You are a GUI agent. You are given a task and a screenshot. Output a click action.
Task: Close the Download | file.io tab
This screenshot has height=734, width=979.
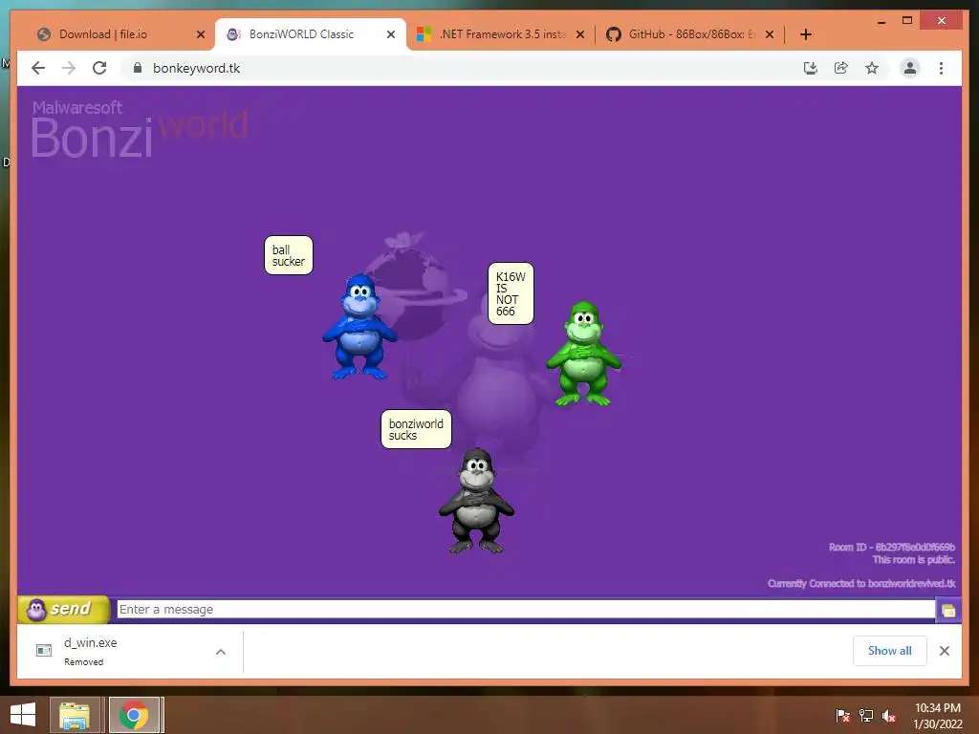tap(201, 34)
